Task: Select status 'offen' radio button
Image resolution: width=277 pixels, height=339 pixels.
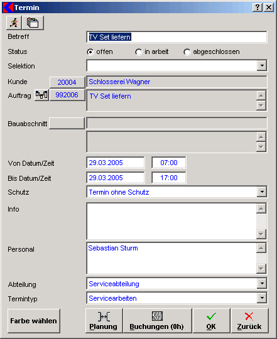Action: pyautogui.click(x=90, y=52)
